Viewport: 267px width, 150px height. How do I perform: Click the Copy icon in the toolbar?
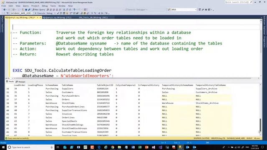67,10
